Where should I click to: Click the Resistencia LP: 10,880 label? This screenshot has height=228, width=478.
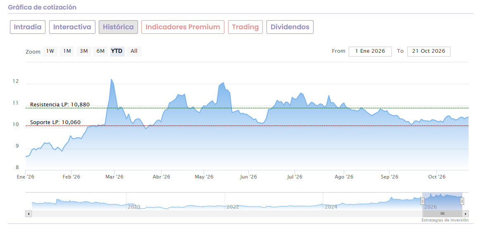[x=60, y=104]
